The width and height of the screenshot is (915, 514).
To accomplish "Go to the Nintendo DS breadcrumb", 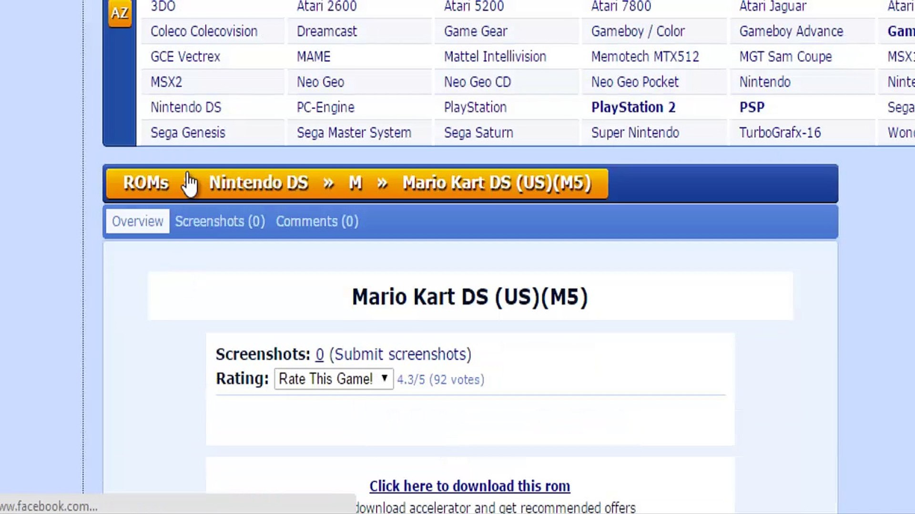I will click(x=258, y=183).
